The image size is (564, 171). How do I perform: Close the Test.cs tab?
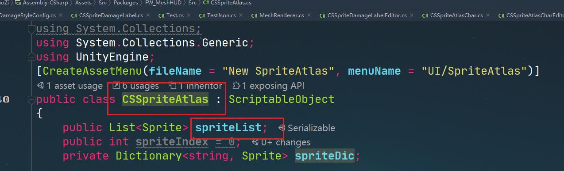[188, 15]
